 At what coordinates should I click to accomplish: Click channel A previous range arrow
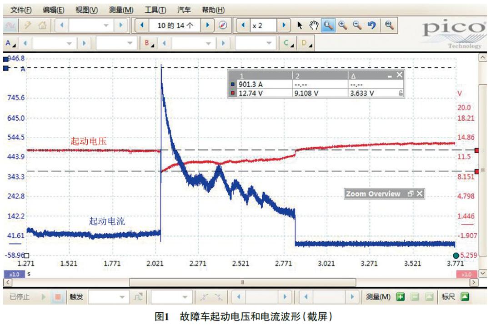(25, 44)
